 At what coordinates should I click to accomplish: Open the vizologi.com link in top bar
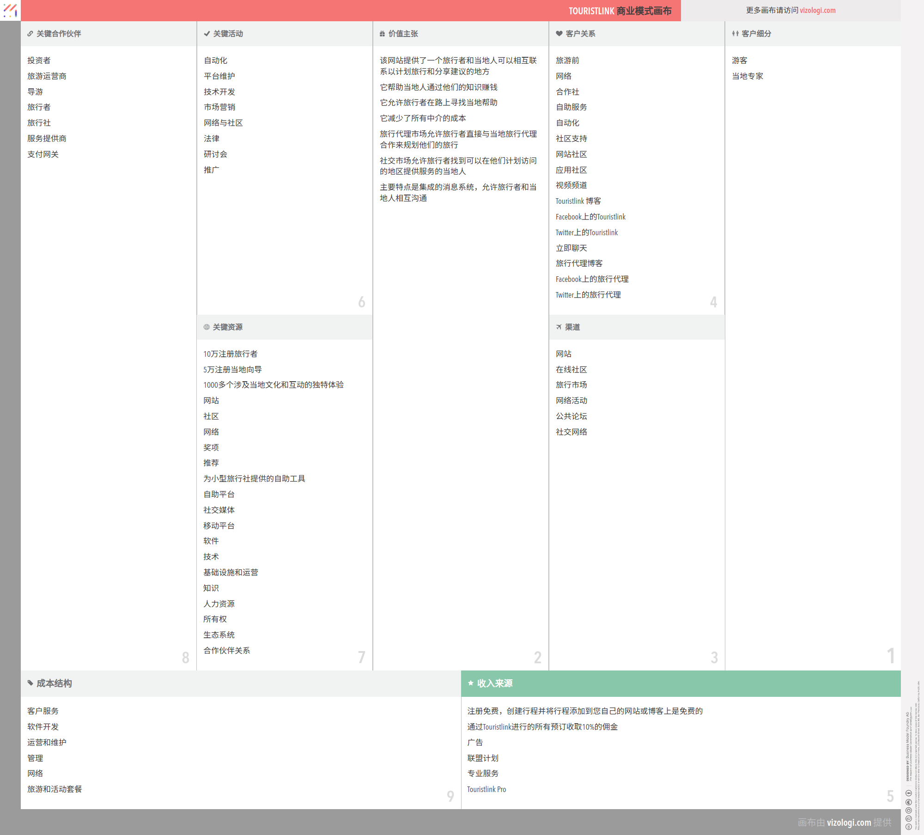point(817,10)
